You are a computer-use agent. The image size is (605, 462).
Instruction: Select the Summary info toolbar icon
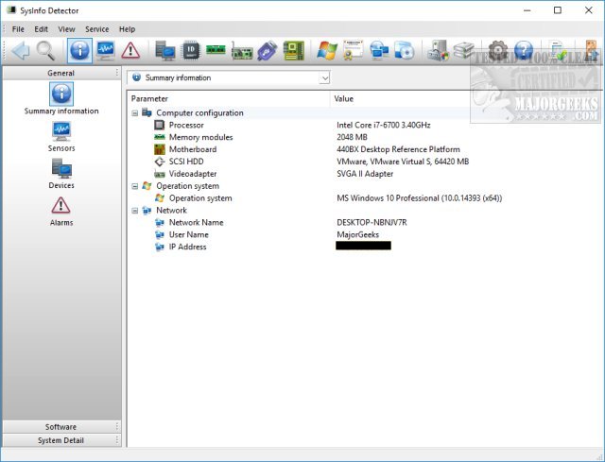pos(79,50)
